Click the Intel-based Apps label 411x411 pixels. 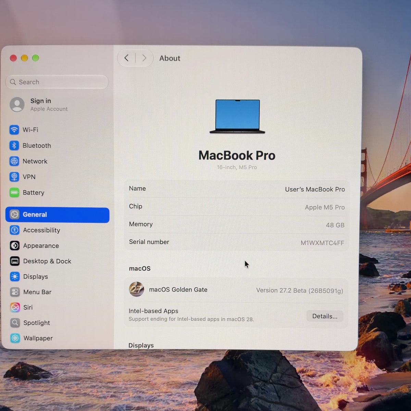[153, 311]
